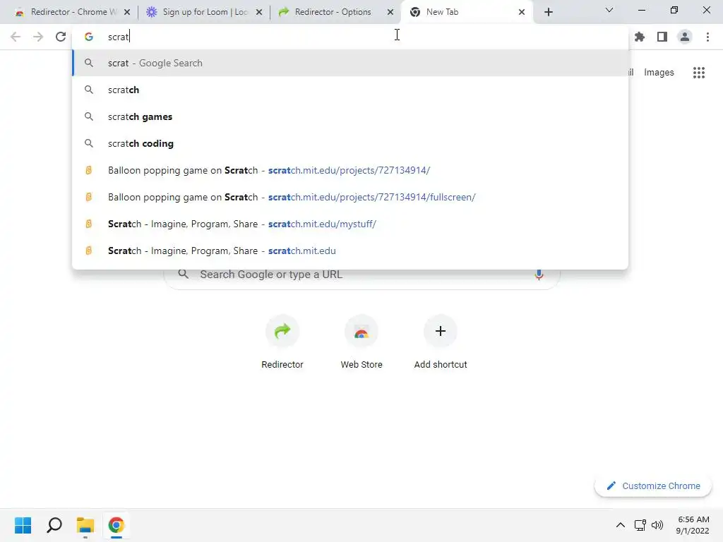
Task: Click the address bar containing 'scrat'
Action: click(x=350, y=37)
